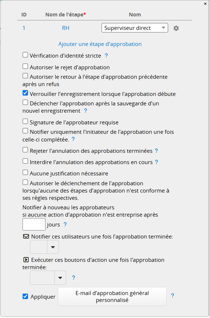Toggle the Appliquer checkbox
This screenshot has width=210, height=318.
click(x=25, y=296)
